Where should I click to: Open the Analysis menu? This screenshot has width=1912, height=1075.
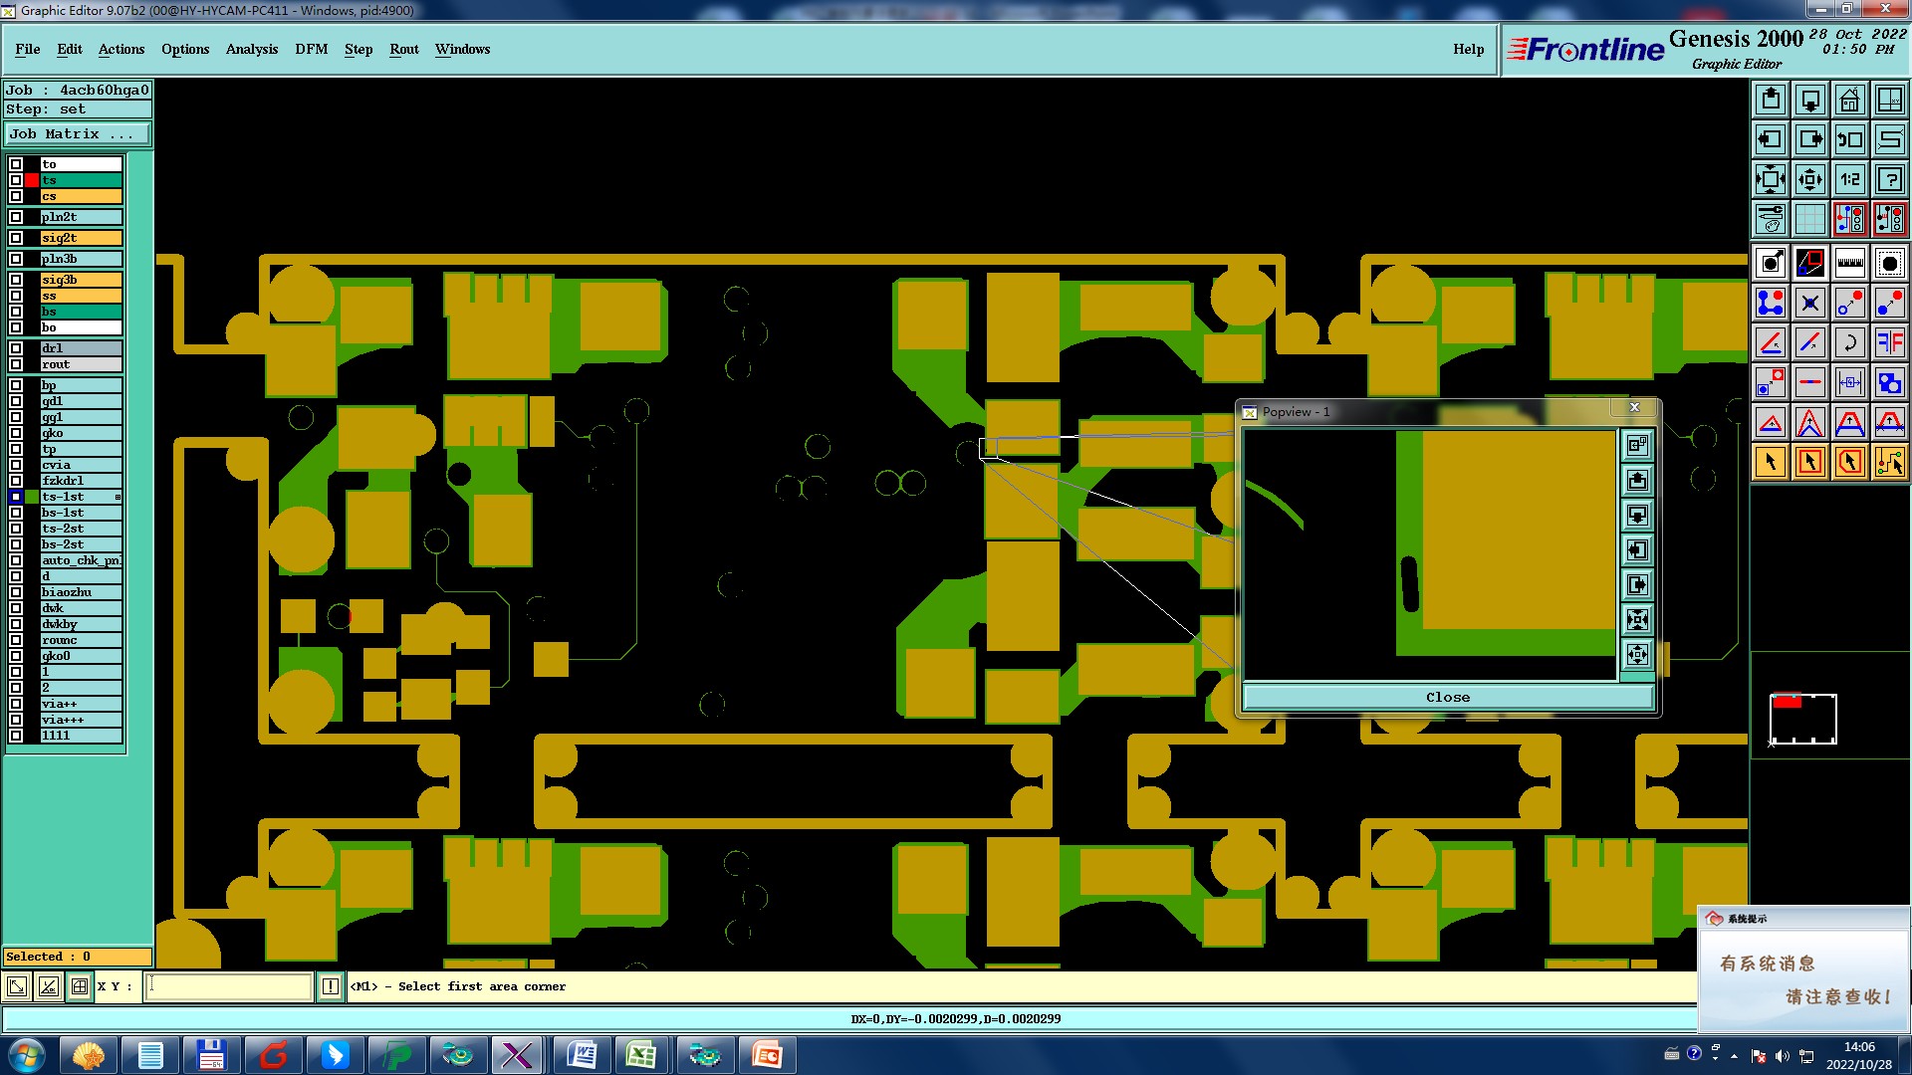[x=251, y=49]
